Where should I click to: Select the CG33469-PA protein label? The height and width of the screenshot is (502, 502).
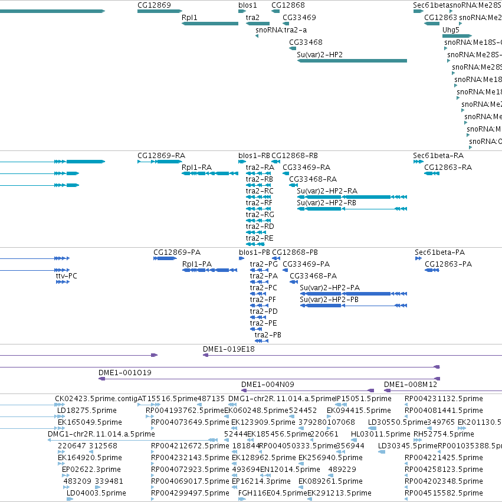306,264
